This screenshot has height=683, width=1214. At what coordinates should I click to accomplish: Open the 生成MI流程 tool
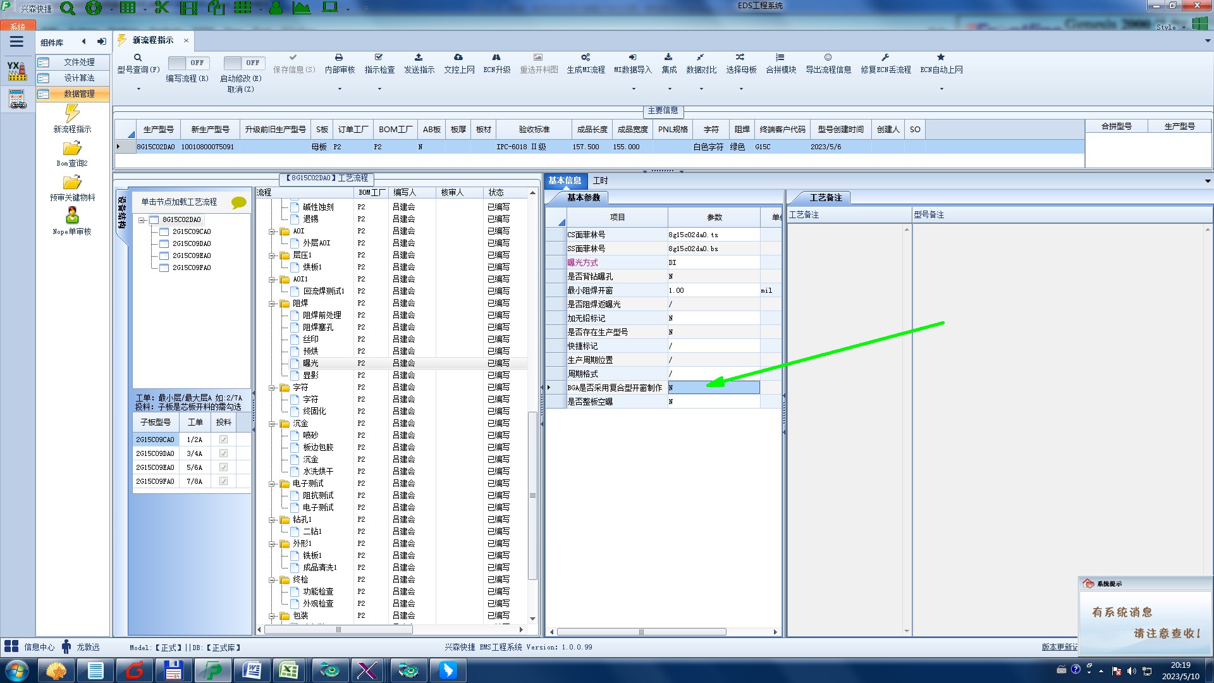click(586, 58)
